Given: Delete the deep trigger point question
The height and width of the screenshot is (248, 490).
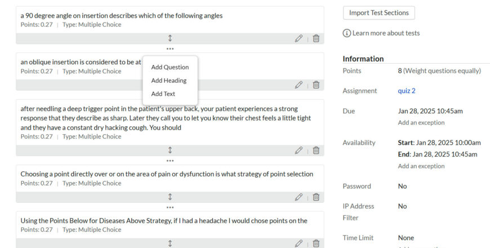Looking at the screenshot, I should (x=316, y=150).
